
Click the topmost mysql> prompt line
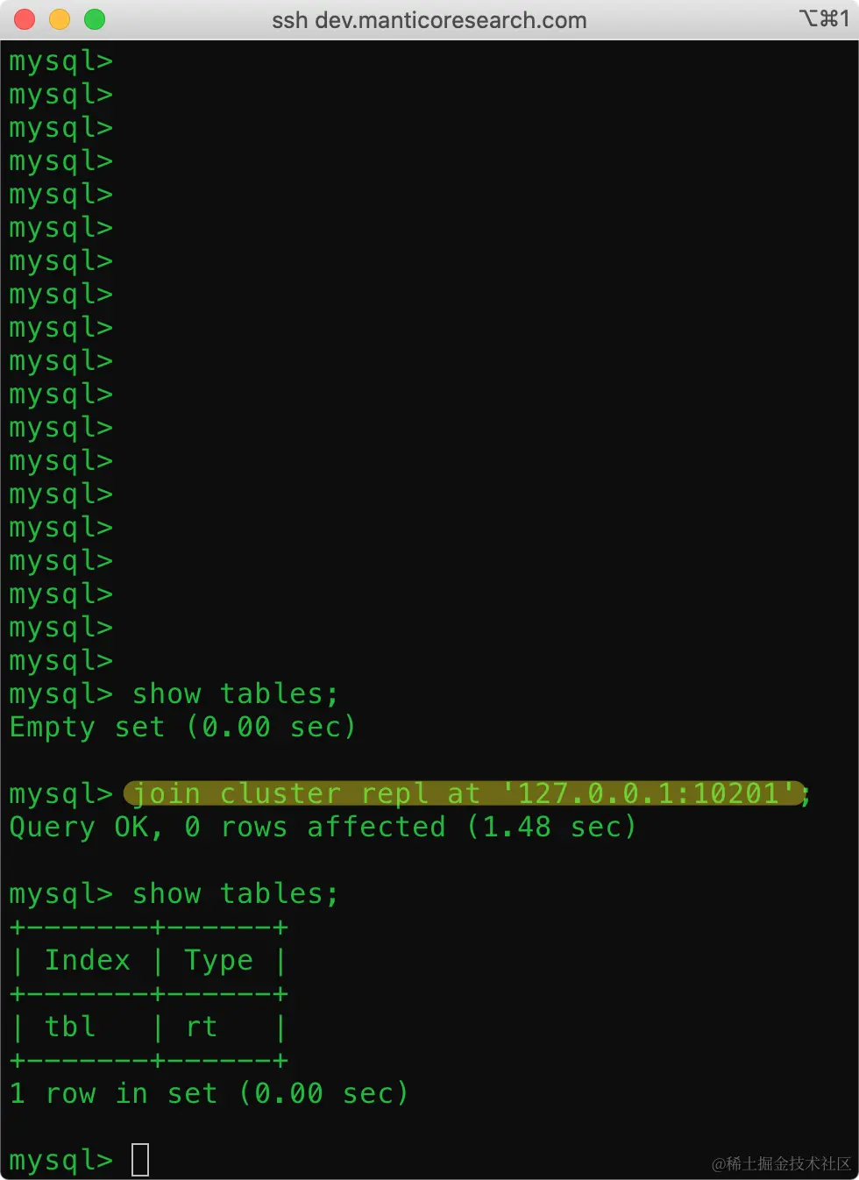60,60
